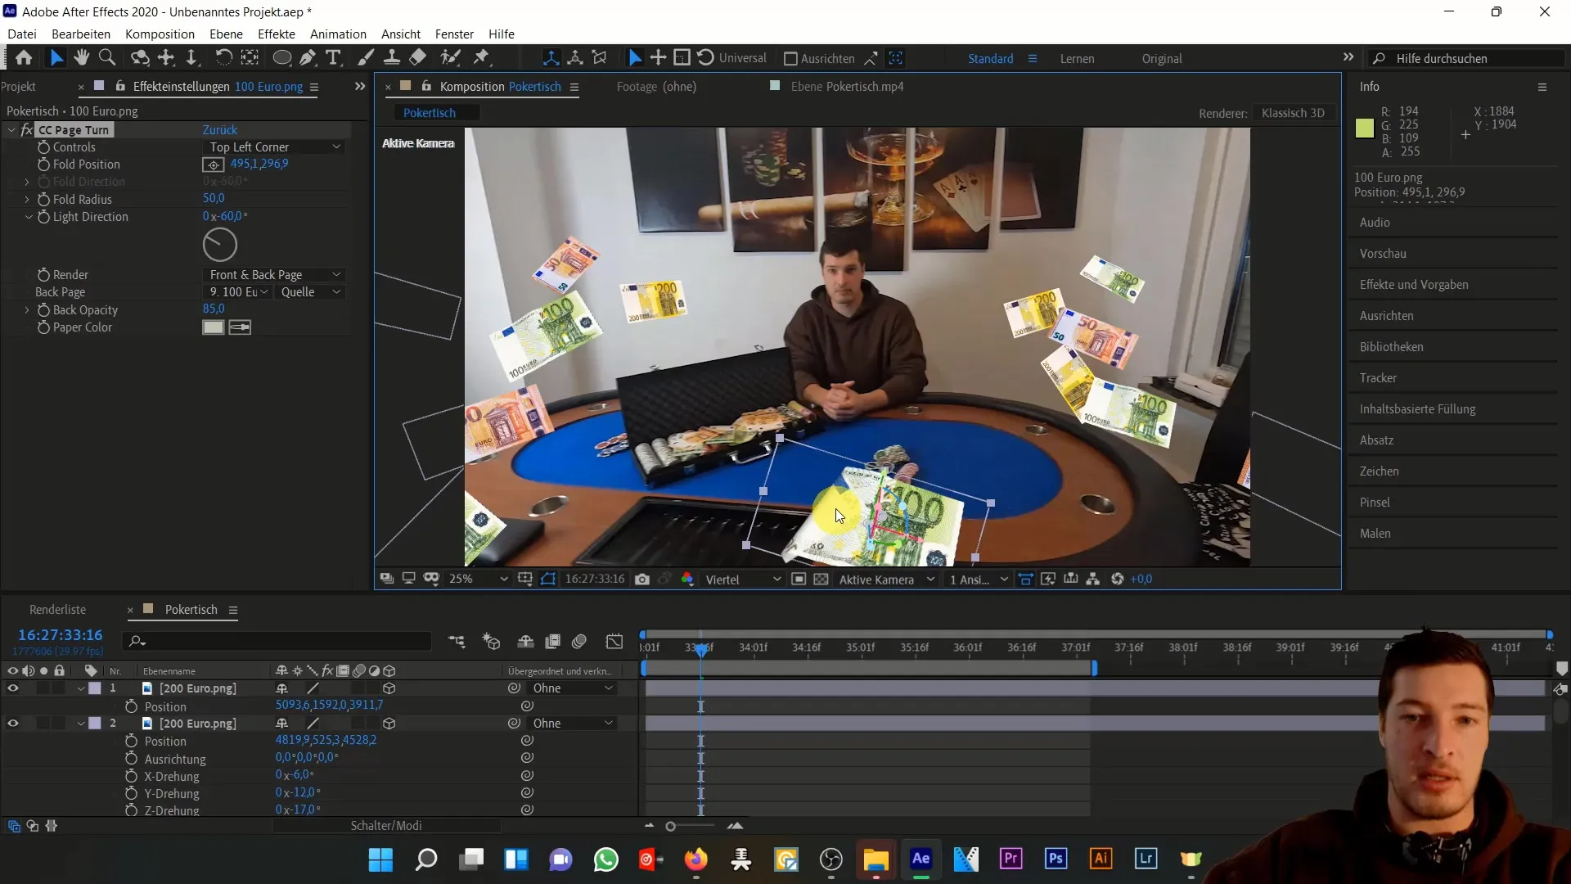Select the Pen tool
This screenshot has width=1571, height=884.
(308, 57)
